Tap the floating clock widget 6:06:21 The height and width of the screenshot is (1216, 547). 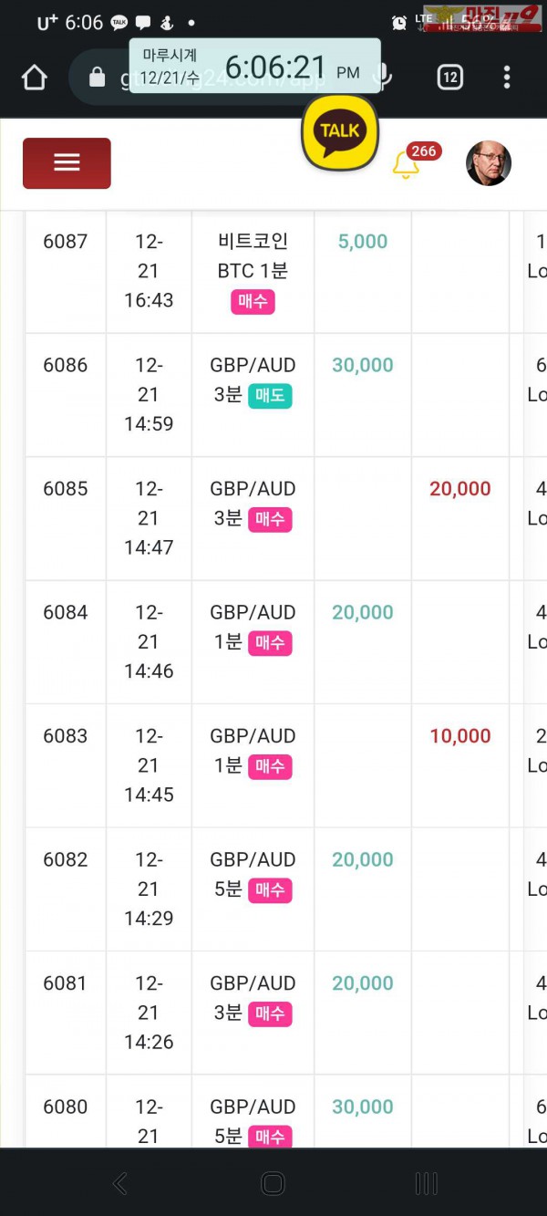(x=254, y=66)
